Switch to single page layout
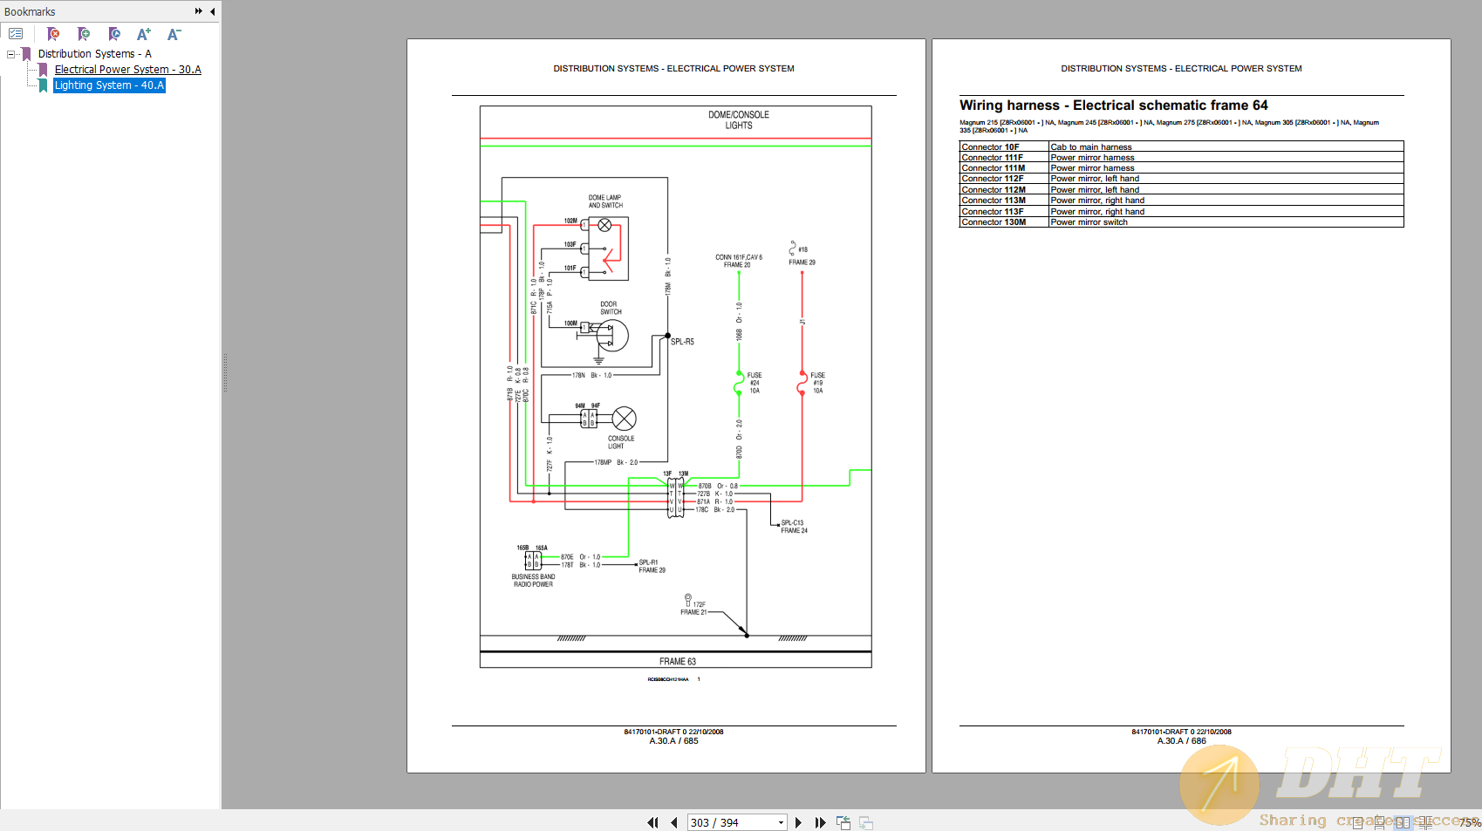 [x=1358, y=821]
